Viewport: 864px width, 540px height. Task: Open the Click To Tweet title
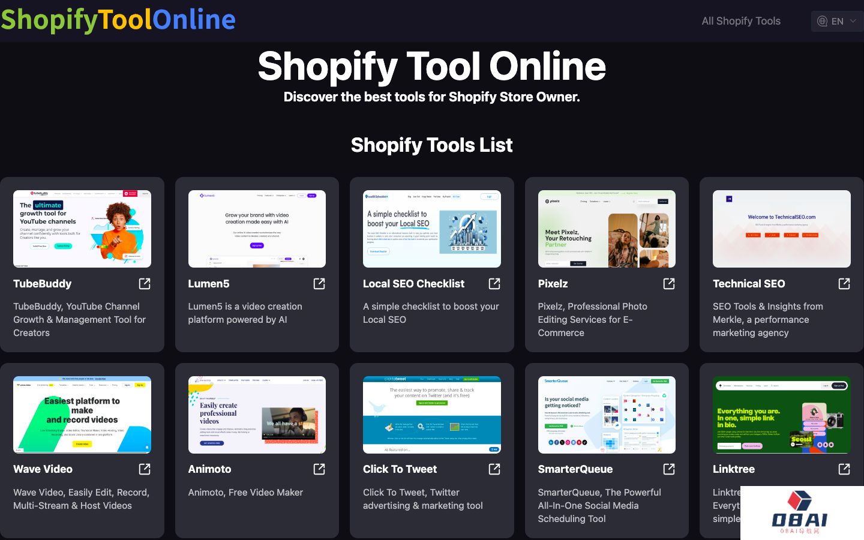(400, 469)
